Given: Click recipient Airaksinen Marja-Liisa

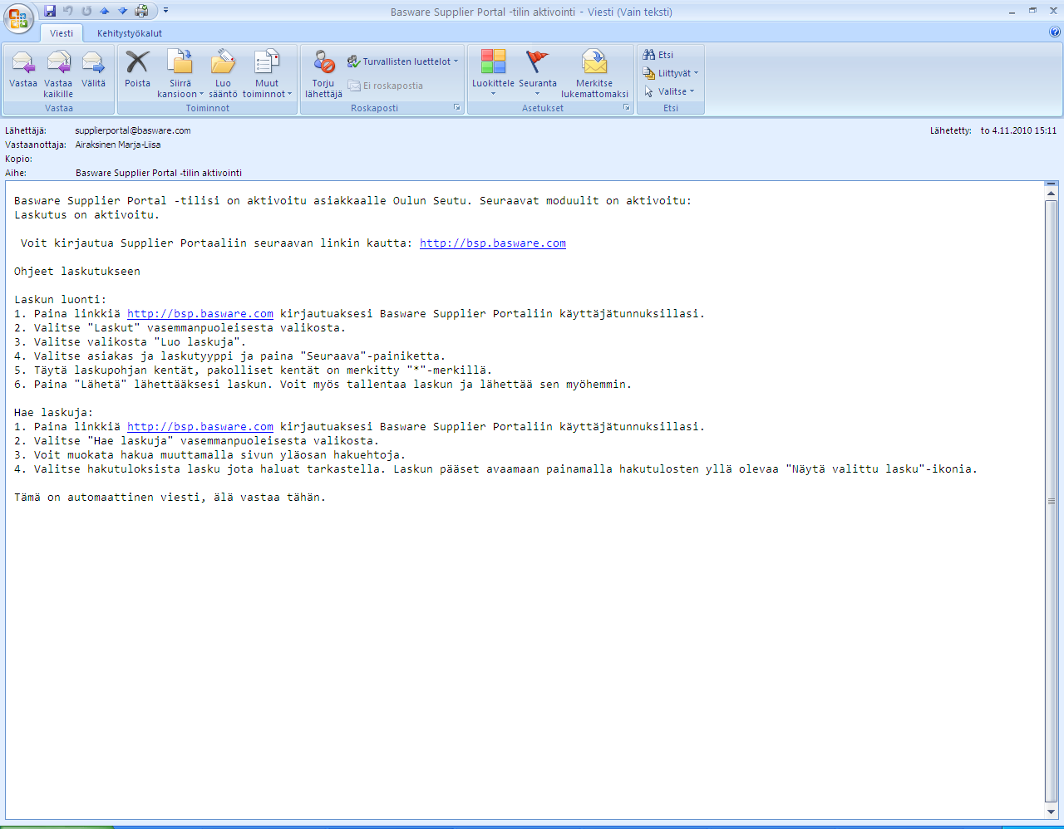Looking at the screenshot, I should tap(118, 145).
